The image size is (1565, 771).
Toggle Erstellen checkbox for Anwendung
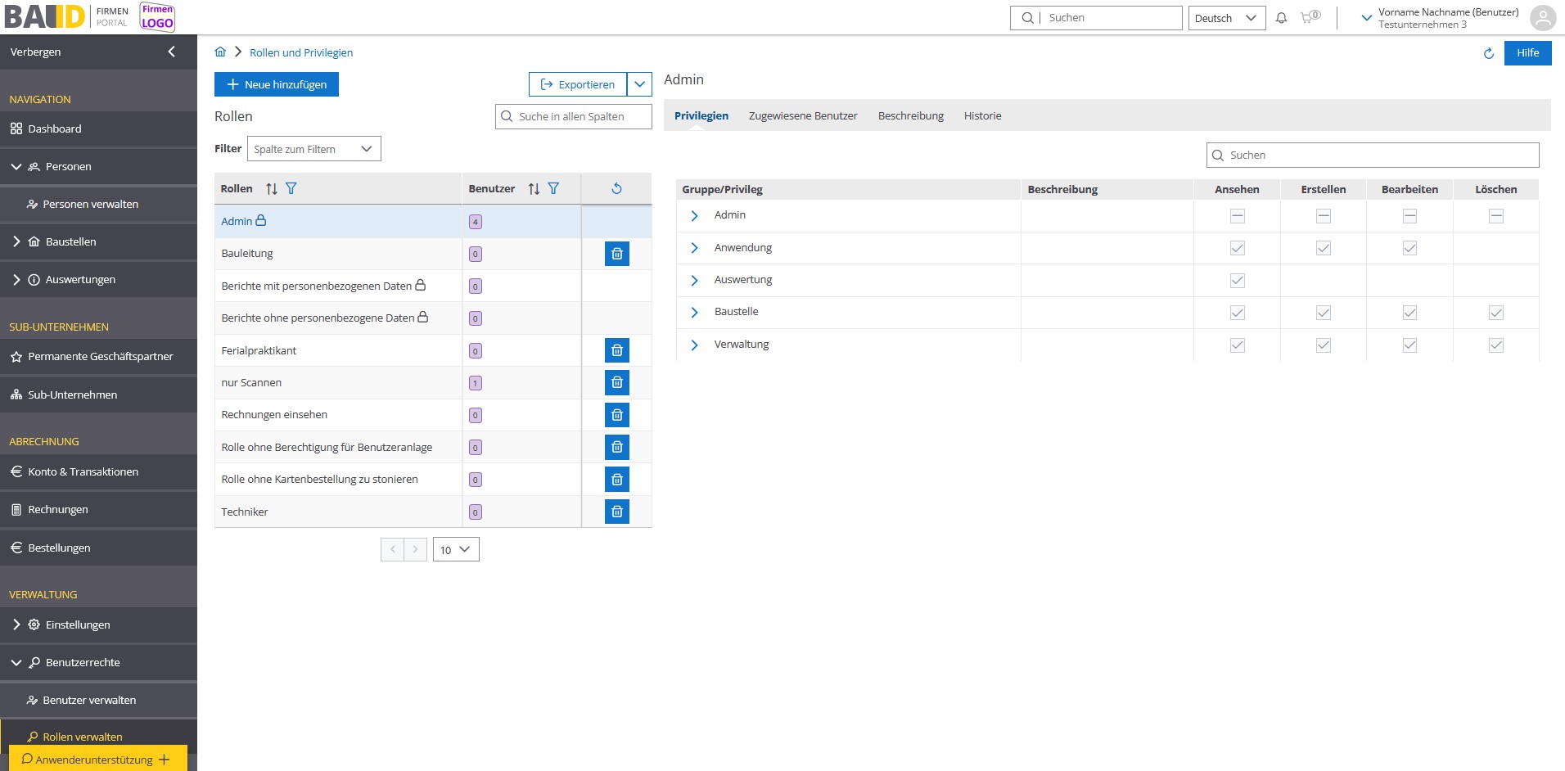[x=1323, y=248]
